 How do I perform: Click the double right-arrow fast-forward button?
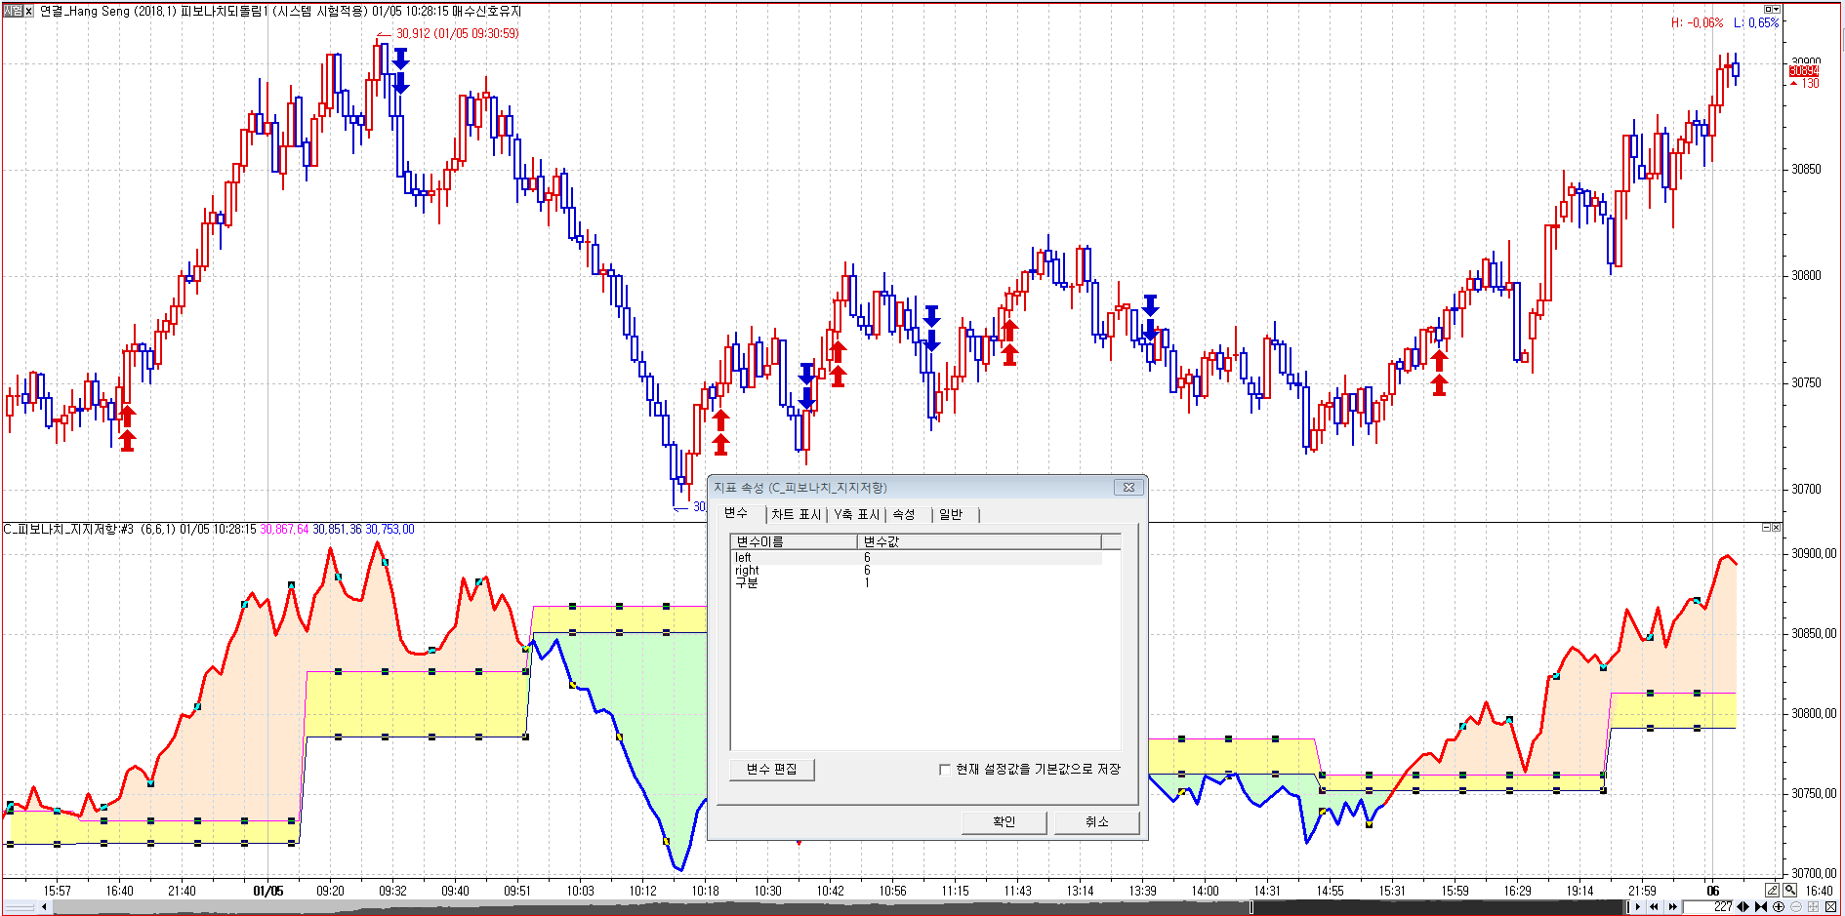coord(1672,907)
